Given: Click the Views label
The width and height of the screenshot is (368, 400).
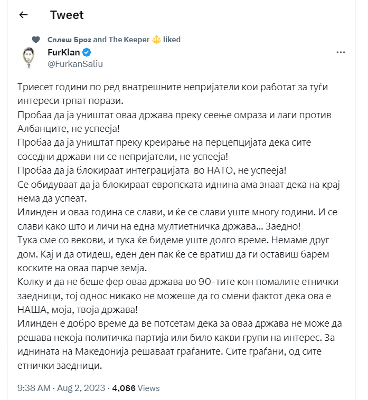Looking at the screenshot, I should point(148,388).
